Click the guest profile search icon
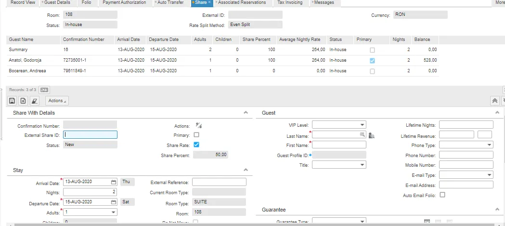Screen dimensions: 505x226 (x=371, y=135)
